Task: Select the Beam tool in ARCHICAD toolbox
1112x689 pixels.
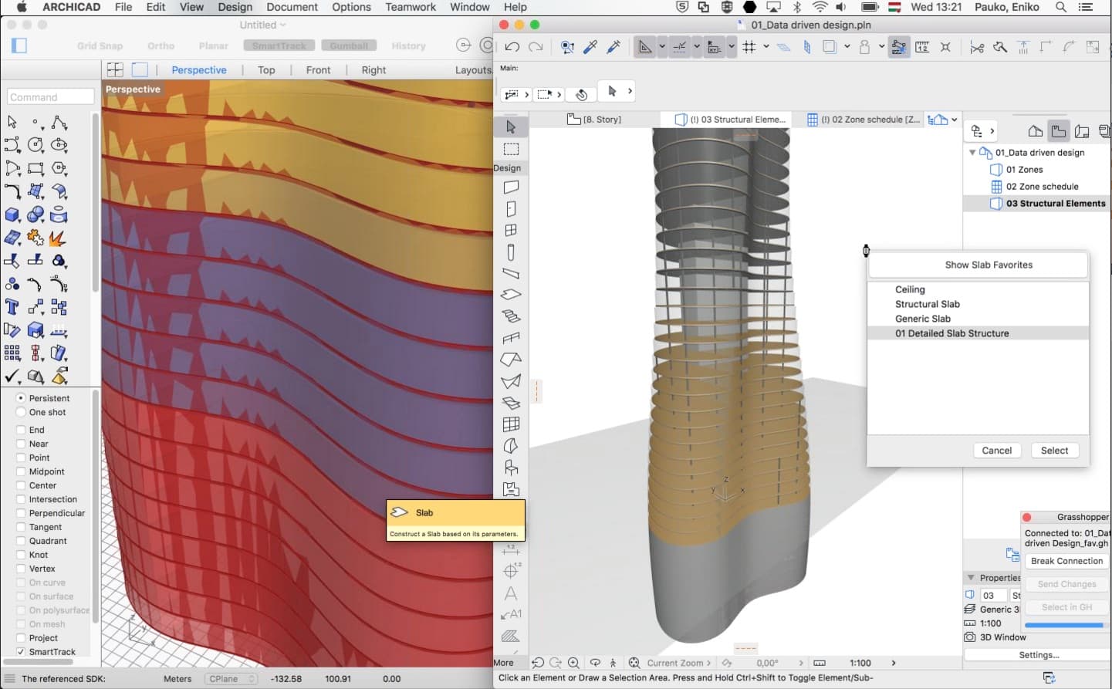Action: (511, 273)
